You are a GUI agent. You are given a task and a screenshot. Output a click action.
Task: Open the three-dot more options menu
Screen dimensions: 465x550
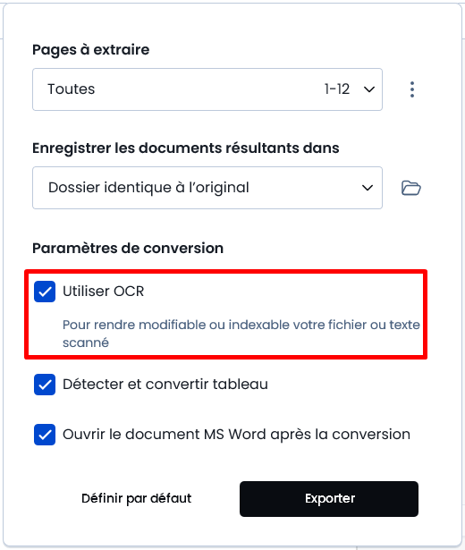click(412, 89)
